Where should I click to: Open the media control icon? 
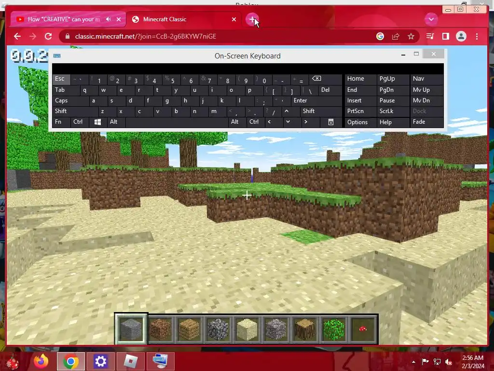430,36
